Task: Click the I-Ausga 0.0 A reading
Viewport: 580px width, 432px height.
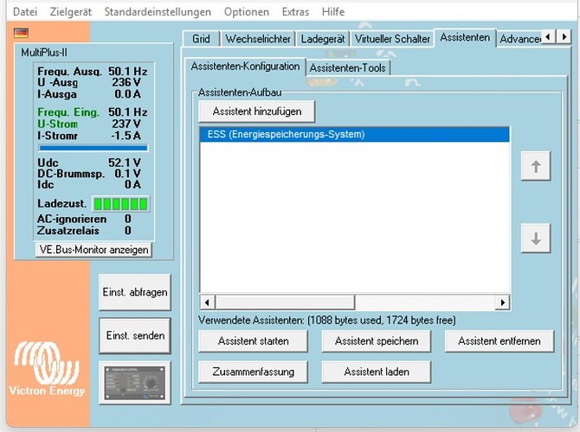Action: (89, 94)
